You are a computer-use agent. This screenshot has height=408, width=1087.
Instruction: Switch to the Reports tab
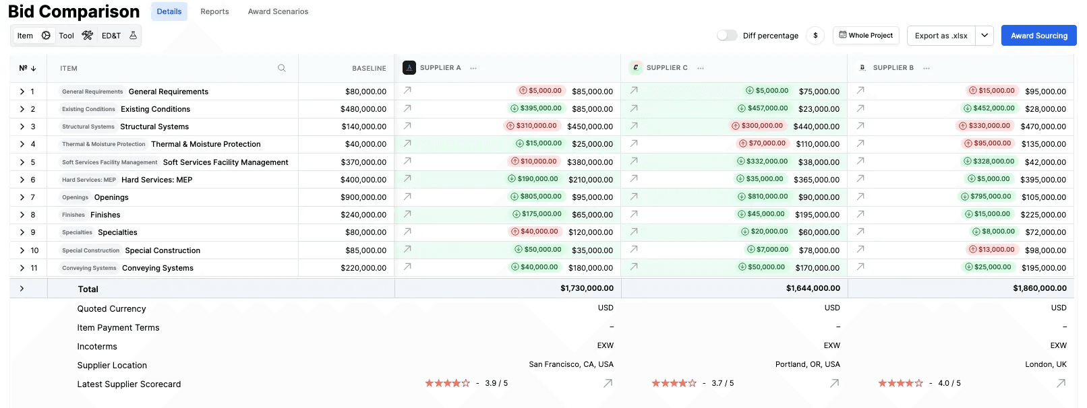(x=214, y=11)
